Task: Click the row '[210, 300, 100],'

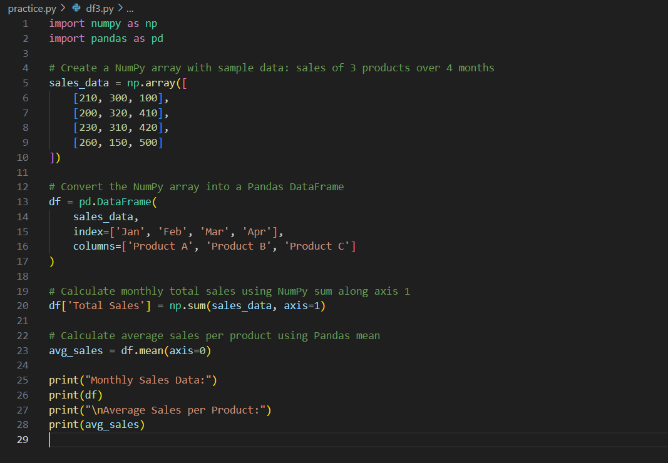Action: tap(121, 98)
